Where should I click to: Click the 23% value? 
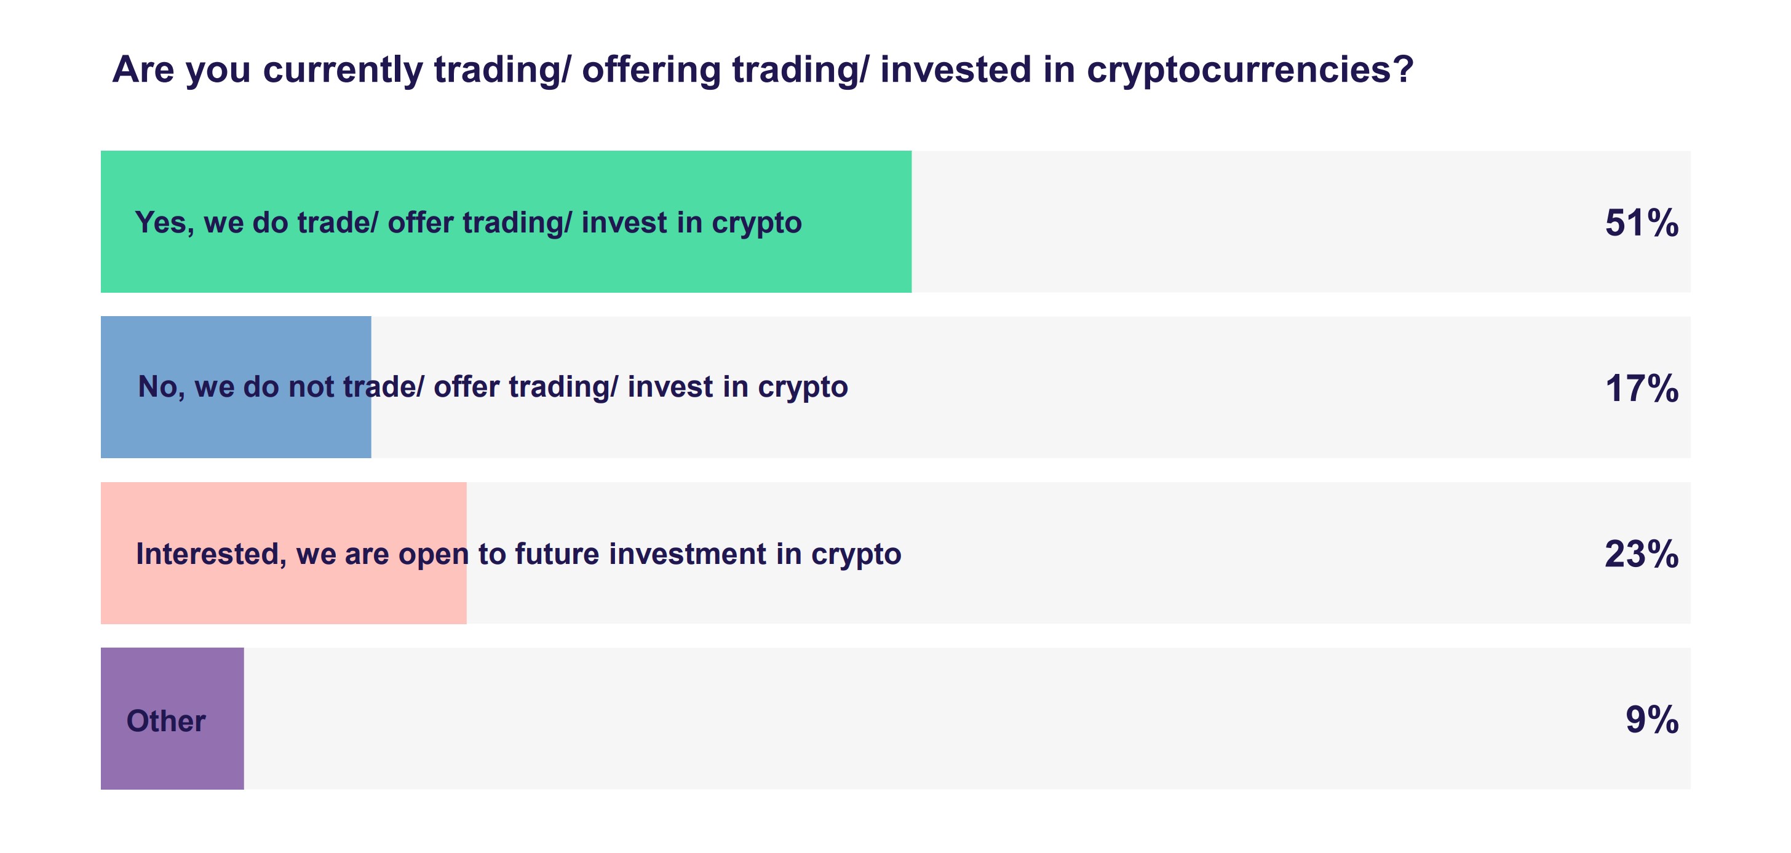point(1641,554)
